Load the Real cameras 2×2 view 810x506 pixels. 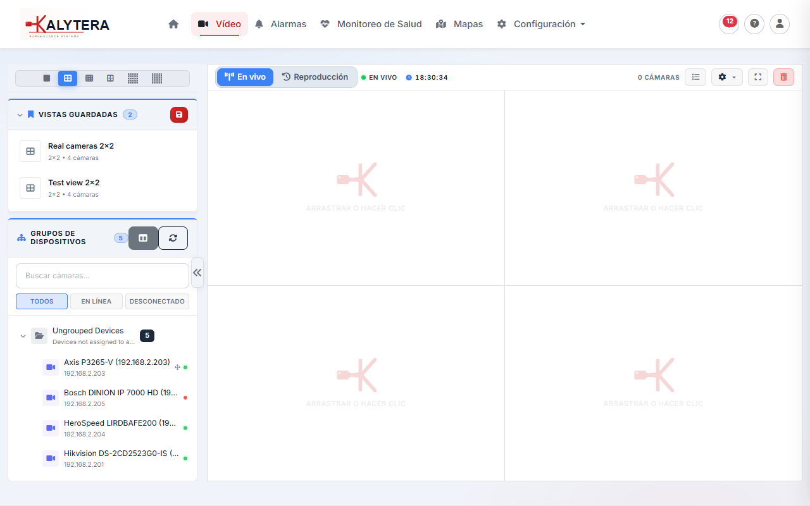click(103, 151)
